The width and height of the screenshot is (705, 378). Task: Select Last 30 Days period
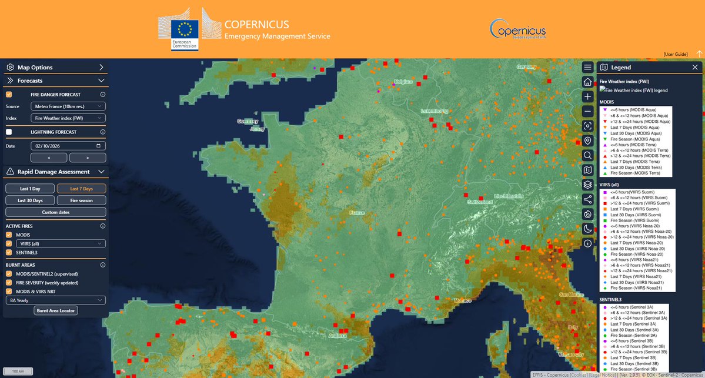(x=30, y=200)
